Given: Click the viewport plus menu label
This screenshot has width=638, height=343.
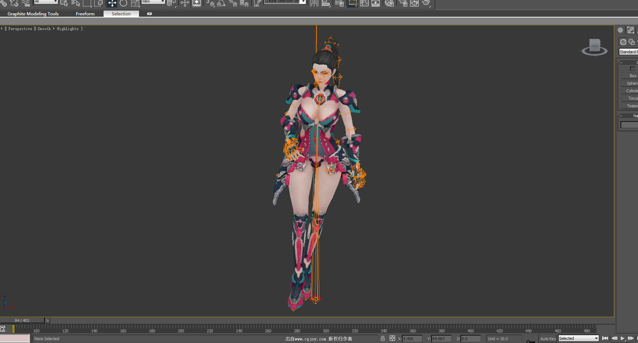Looking at the screenshot, I should click(2, 29).
